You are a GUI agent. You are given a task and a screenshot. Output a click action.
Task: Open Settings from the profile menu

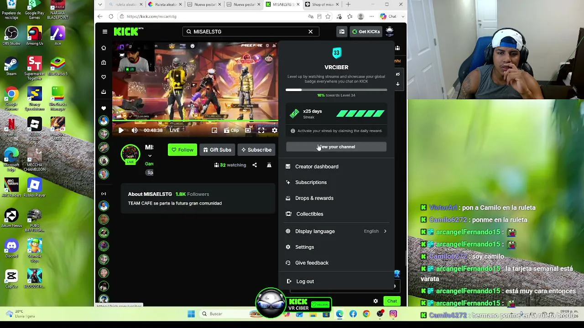pyautogui.click(x=336, y=247)
